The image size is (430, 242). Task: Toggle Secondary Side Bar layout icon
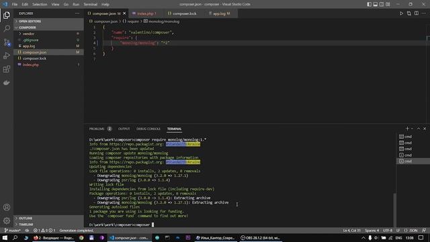(x=382, y=4)
